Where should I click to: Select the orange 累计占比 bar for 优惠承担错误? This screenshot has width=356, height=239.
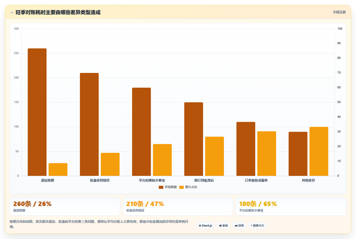(110, 164)
